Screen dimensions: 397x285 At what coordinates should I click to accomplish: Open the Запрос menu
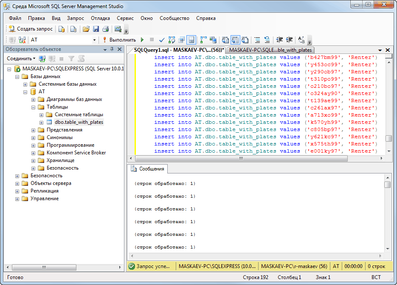point(75,18)
